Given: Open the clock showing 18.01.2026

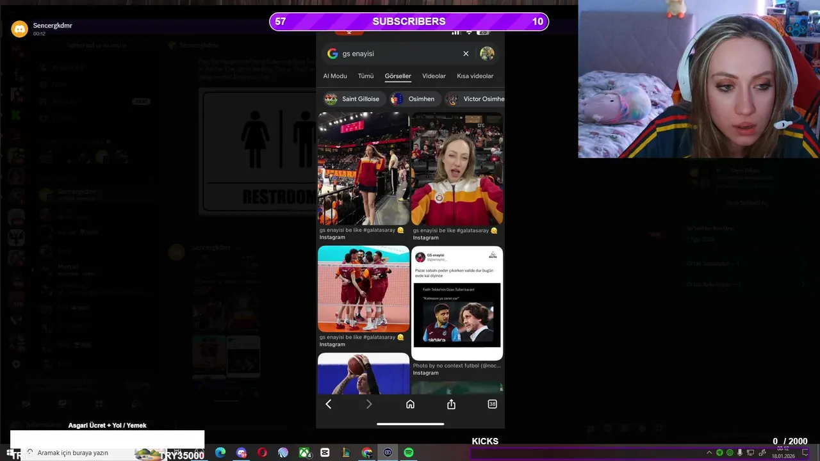Looking at the screenshot, I should pos(783,453).
